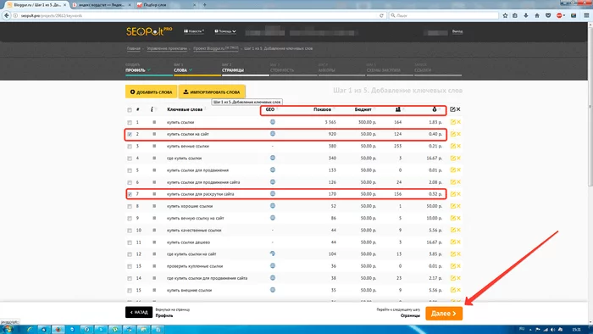Switch to the СЛОВА step tab
The height and width of the screenshot is (334, 593).
pyautogui.click(x=197, y=70)
